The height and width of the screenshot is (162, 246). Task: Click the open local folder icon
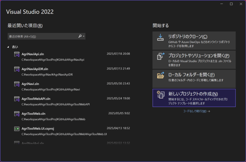point(161,76)
